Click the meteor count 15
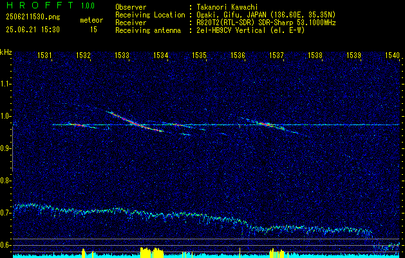The height and width of the screenshot is (258, 405). point(93,30)
